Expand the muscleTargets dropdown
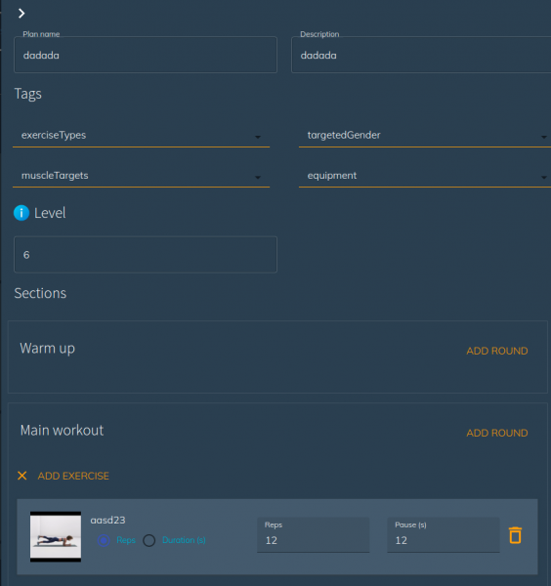Image resolution: width=551 pixels, height=586 pixels. pyautogui.click(x=141, y=176)
